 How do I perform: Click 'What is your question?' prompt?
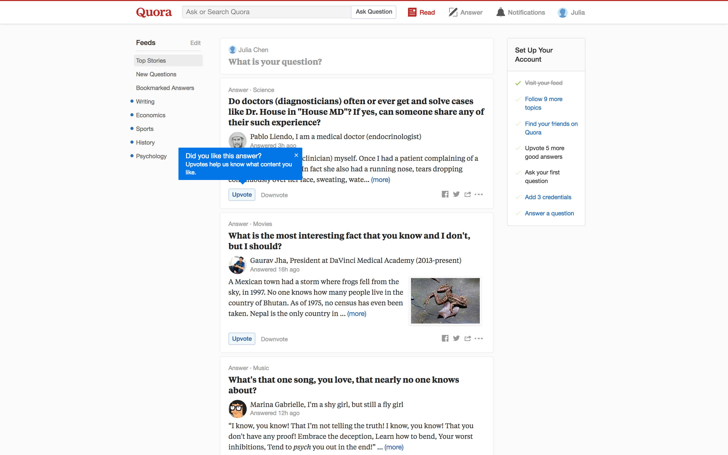275,62
